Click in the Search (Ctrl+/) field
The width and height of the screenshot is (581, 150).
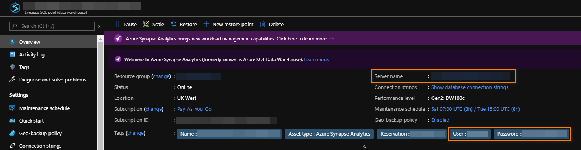[x=52, y=26]
